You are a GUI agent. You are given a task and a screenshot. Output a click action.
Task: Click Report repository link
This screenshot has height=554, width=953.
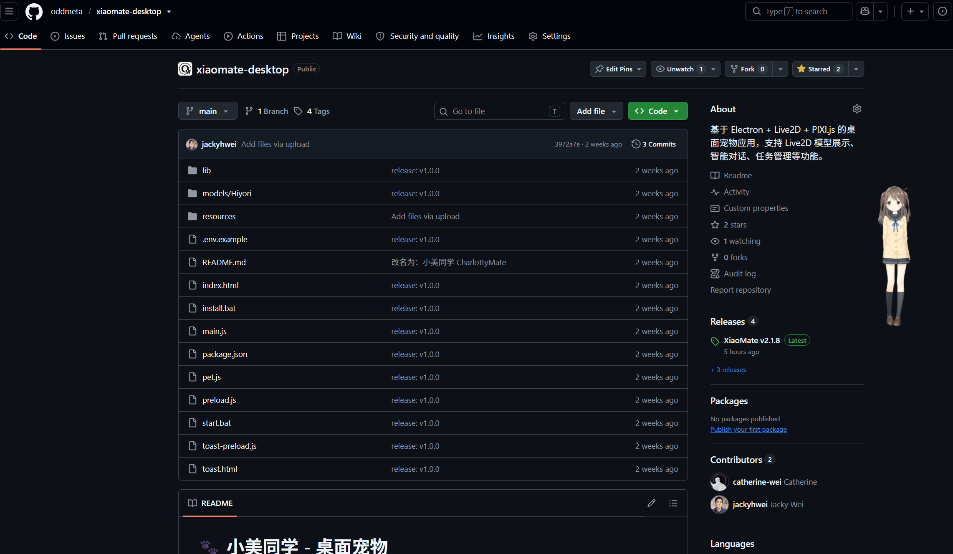click(x=741, y=290)
